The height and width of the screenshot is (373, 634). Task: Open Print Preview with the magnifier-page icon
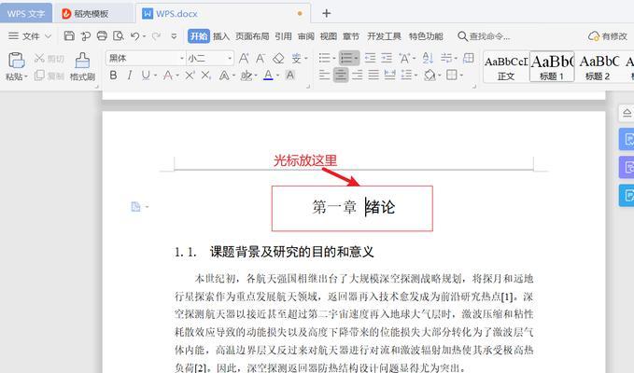[x=118, y=36]
